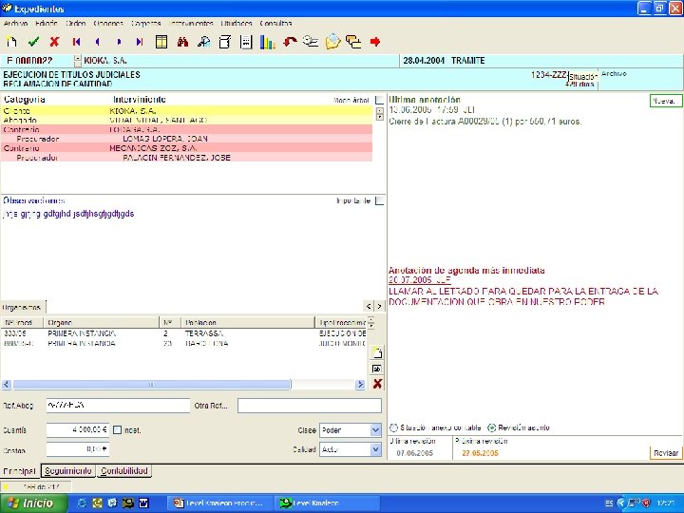Image resolution: width=684 pixels, height=513 pixels.
Task: Toggle the Modo Árbol checkbox
Action: (x=379, y=100)
